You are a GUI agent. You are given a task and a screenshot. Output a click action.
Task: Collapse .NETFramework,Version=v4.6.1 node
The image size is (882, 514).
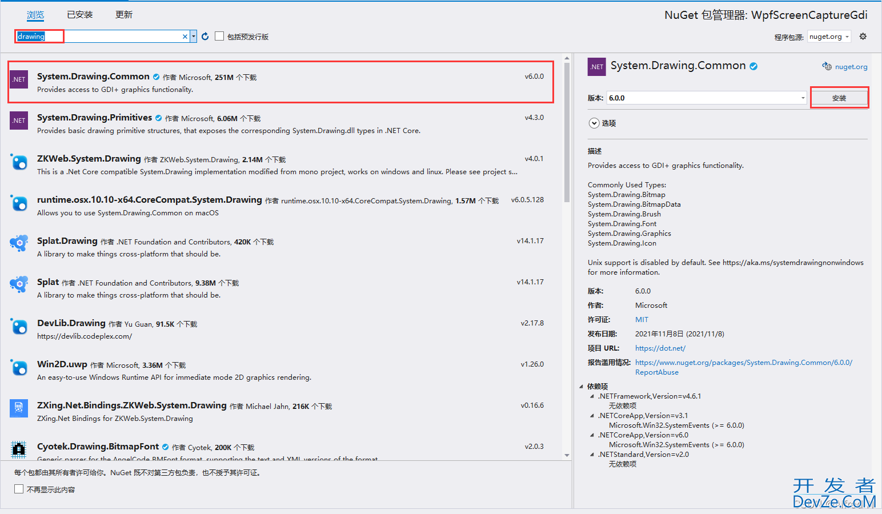tap(592, 396)
